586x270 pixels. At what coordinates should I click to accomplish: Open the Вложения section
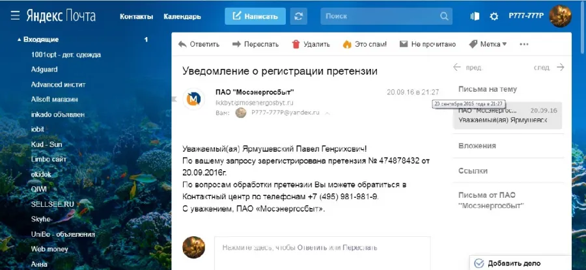coord(477,146)
